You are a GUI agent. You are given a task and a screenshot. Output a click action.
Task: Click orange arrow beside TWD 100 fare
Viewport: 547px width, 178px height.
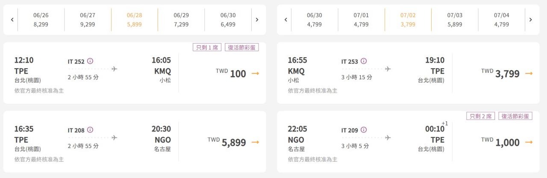coord(255,73)
